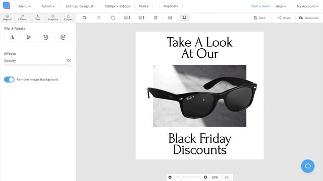The image size is (323, 181).
Task: Click the Share button
Action: (284, 18)
